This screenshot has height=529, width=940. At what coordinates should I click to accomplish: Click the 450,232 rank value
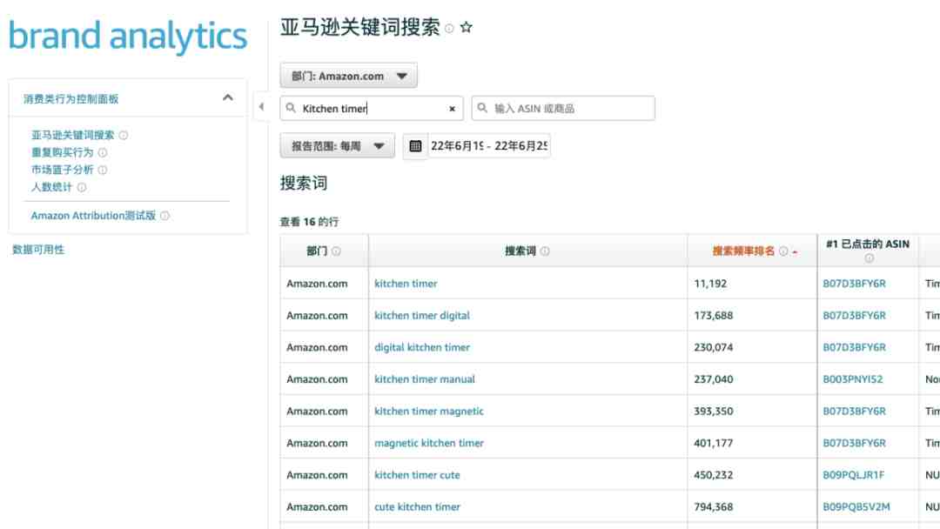714,475
